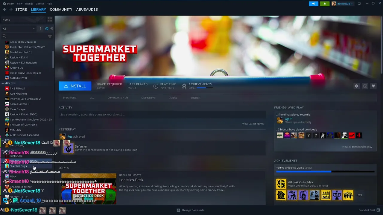Open the Friends & Chat icon
Screen dimensions: 383x215
point(378,210)
